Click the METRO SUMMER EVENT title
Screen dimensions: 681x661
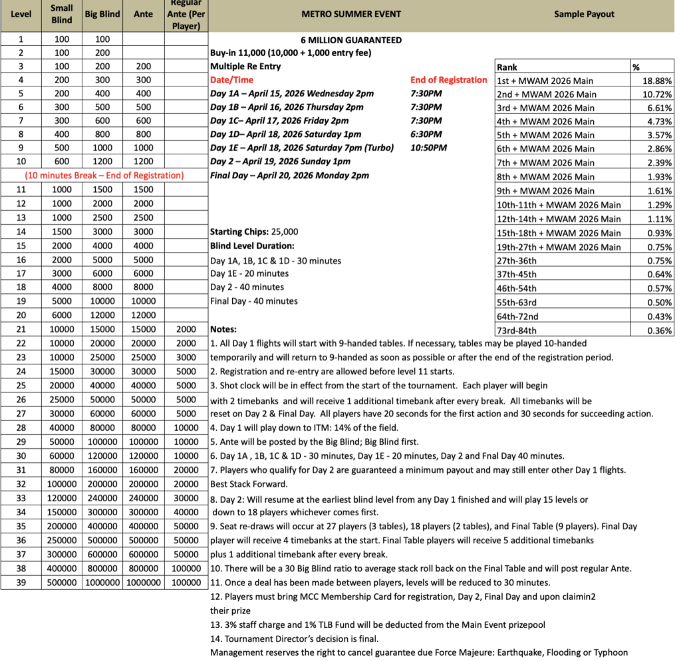(x=351, y=14)
